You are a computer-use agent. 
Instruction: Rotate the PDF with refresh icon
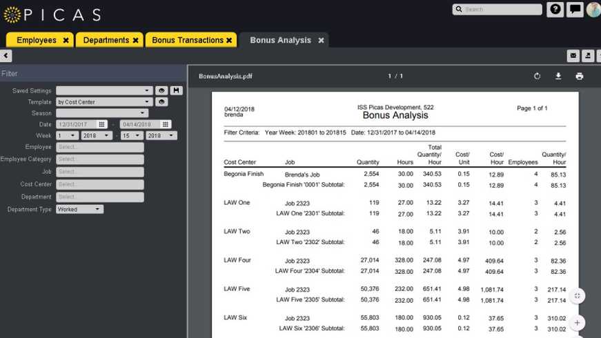click(537, 77)
